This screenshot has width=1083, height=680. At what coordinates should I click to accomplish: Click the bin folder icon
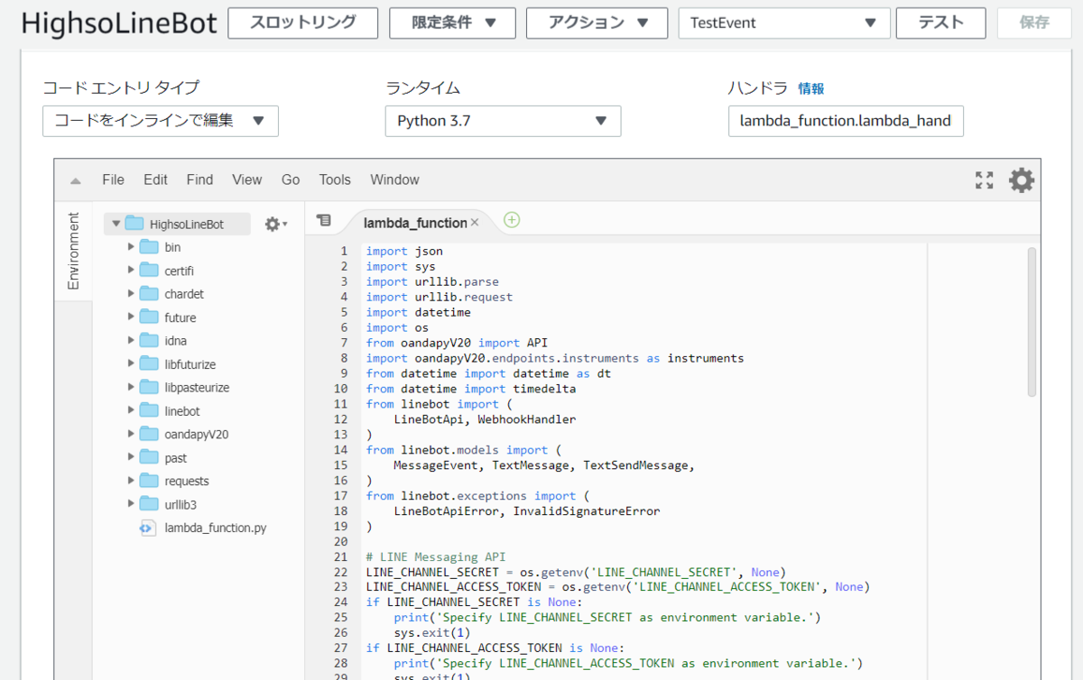click(149, 247)
